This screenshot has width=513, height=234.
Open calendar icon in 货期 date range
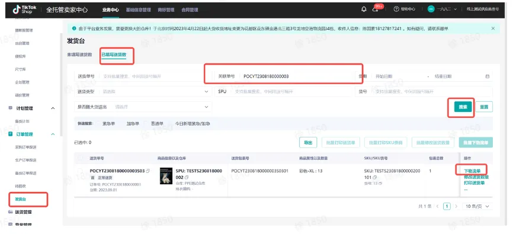click(487, 76)
